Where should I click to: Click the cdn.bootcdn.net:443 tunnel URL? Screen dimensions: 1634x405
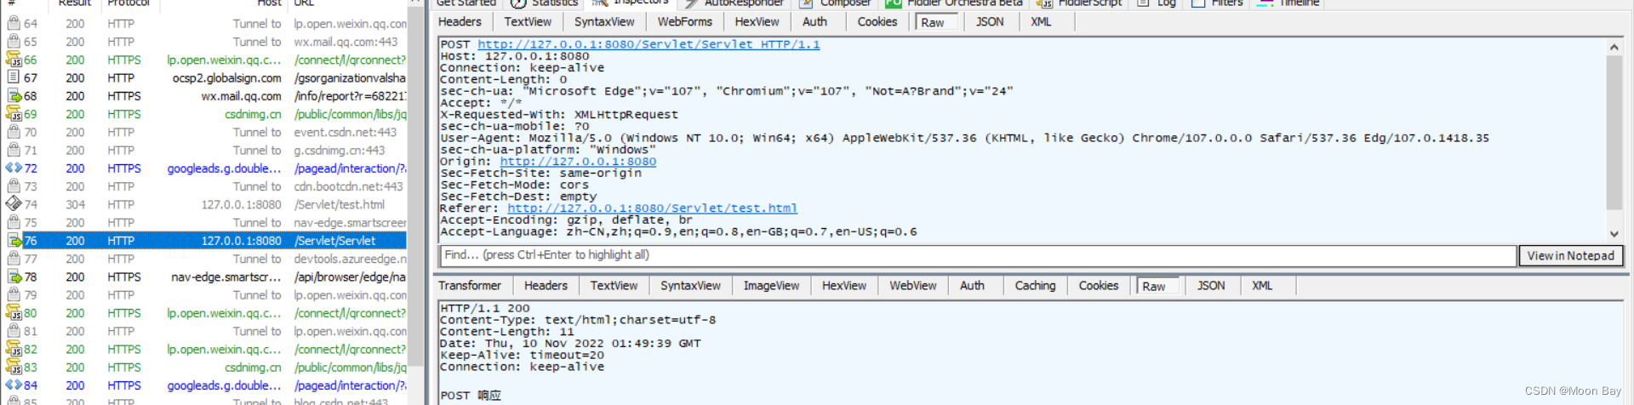(x=348, y=186)
